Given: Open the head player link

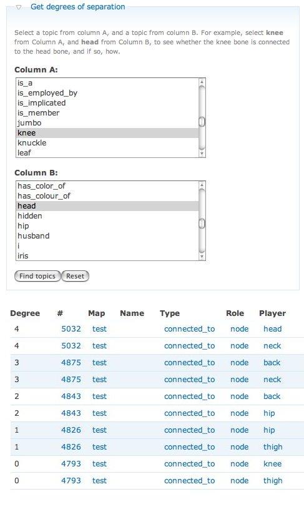Looking at the screenshot, I should 272,329.
